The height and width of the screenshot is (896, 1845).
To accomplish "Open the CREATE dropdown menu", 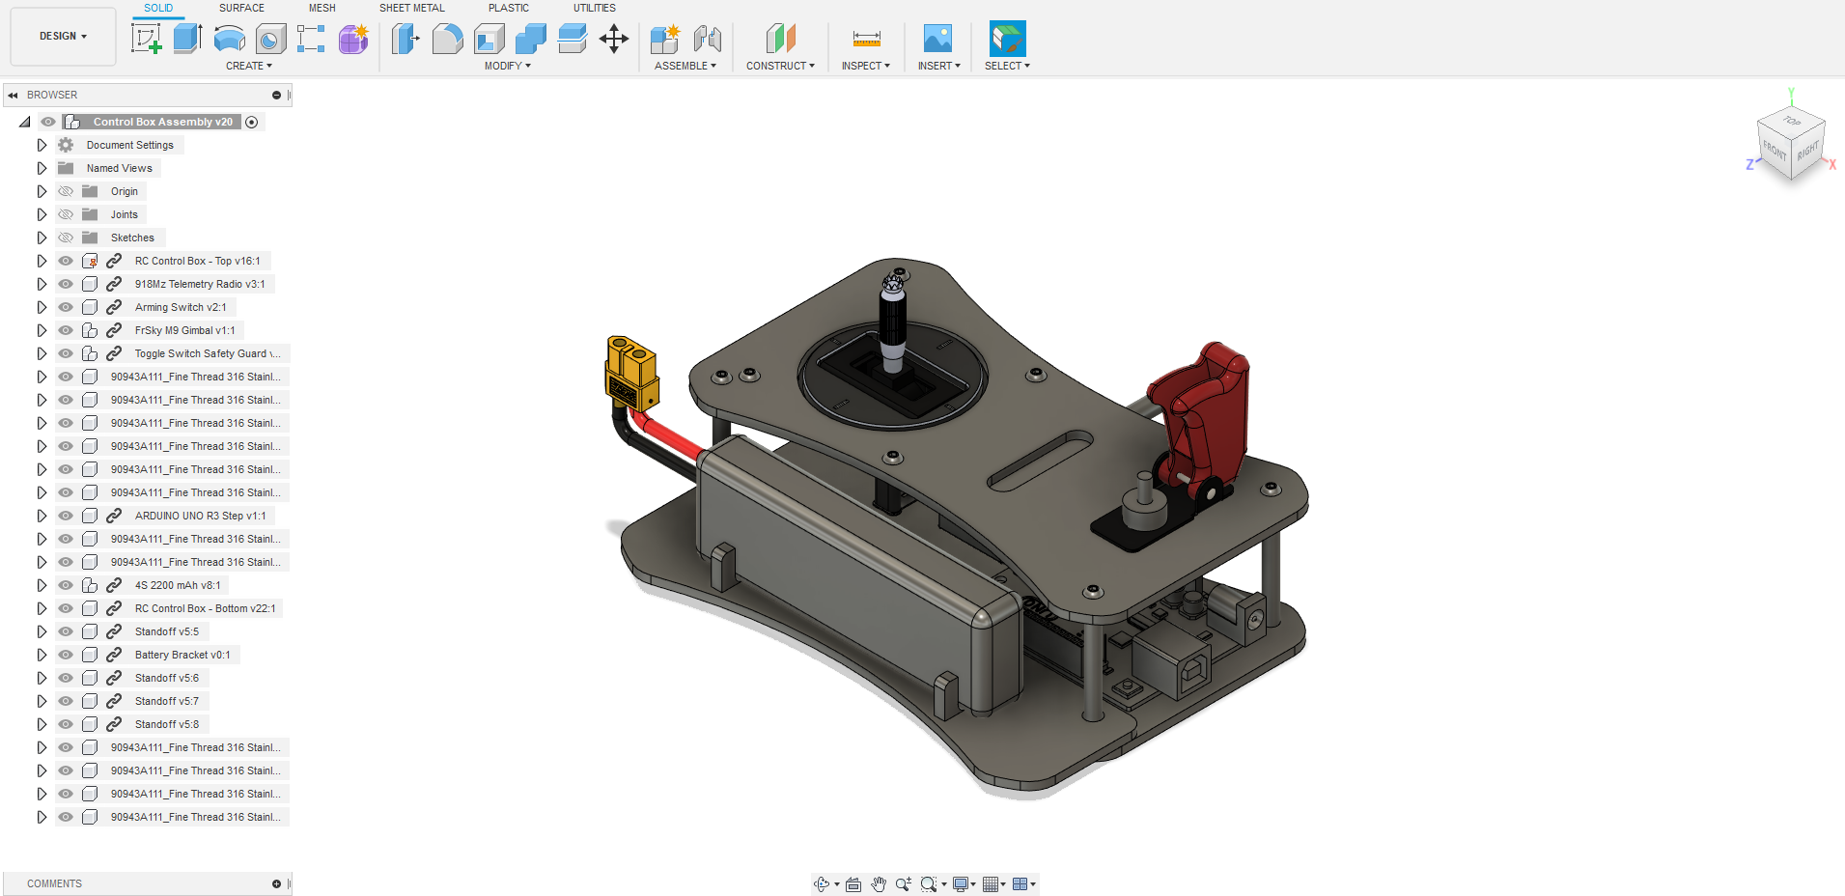I will pos(248,65).
